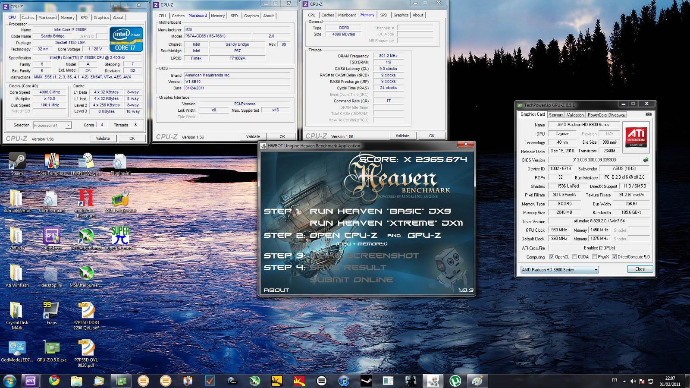Show hidden system tray icons
The width and height of the screenshot is (690, 388).
point(625,381)
